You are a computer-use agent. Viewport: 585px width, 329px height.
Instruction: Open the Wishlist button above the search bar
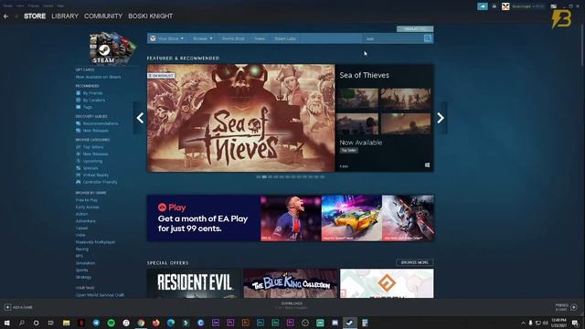point(415,28)
